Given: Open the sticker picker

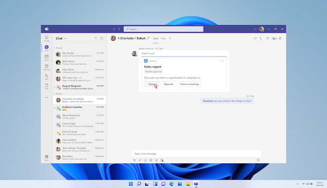Looking at the screenshot, I should (156, 160).
